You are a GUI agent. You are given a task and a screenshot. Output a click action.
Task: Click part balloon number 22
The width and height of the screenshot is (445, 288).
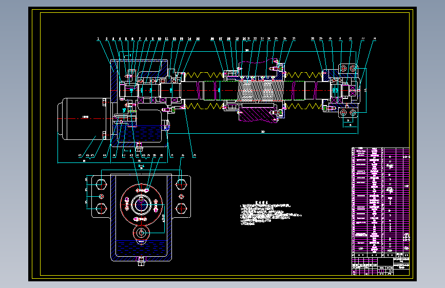tap(255, 39)
